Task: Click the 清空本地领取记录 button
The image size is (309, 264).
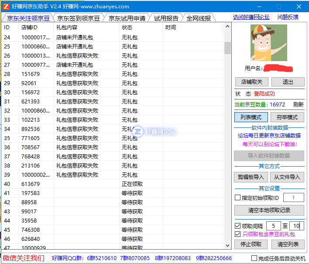Action: click(269, 210)
